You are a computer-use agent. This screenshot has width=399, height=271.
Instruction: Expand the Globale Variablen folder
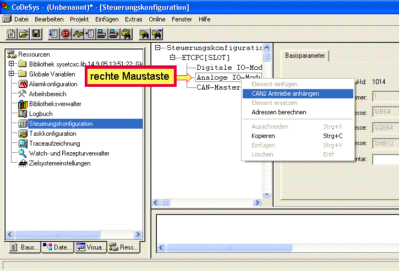coord(12,74)
